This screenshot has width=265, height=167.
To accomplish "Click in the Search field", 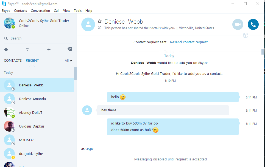I will [38, 38].
